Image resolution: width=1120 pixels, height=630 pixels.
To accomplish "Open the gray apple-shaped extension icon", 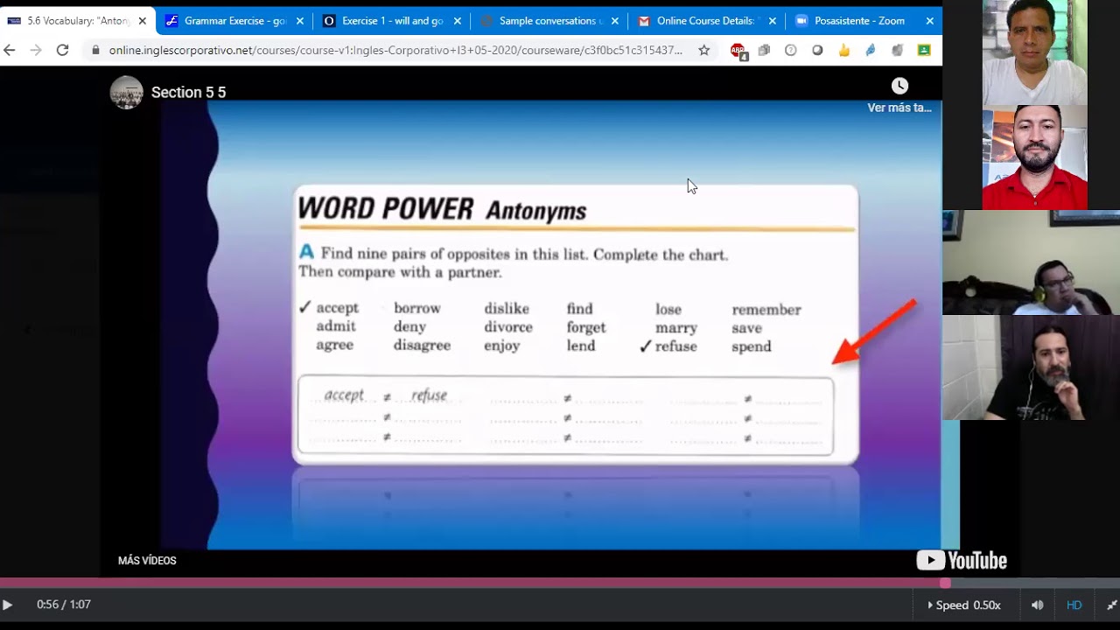I will 897,50.
